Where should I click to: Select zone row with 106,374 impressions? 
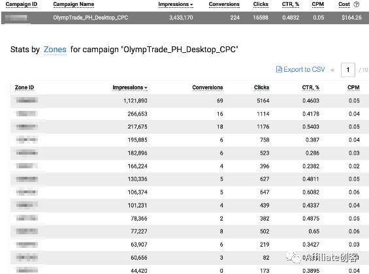coord(189,192)
